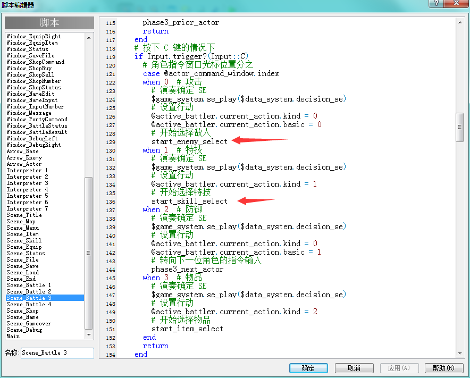Image resolution: width=470 pixels, height=378 pixels.
Task: Select Interpreter 1 script
Action: click(27, 170)
